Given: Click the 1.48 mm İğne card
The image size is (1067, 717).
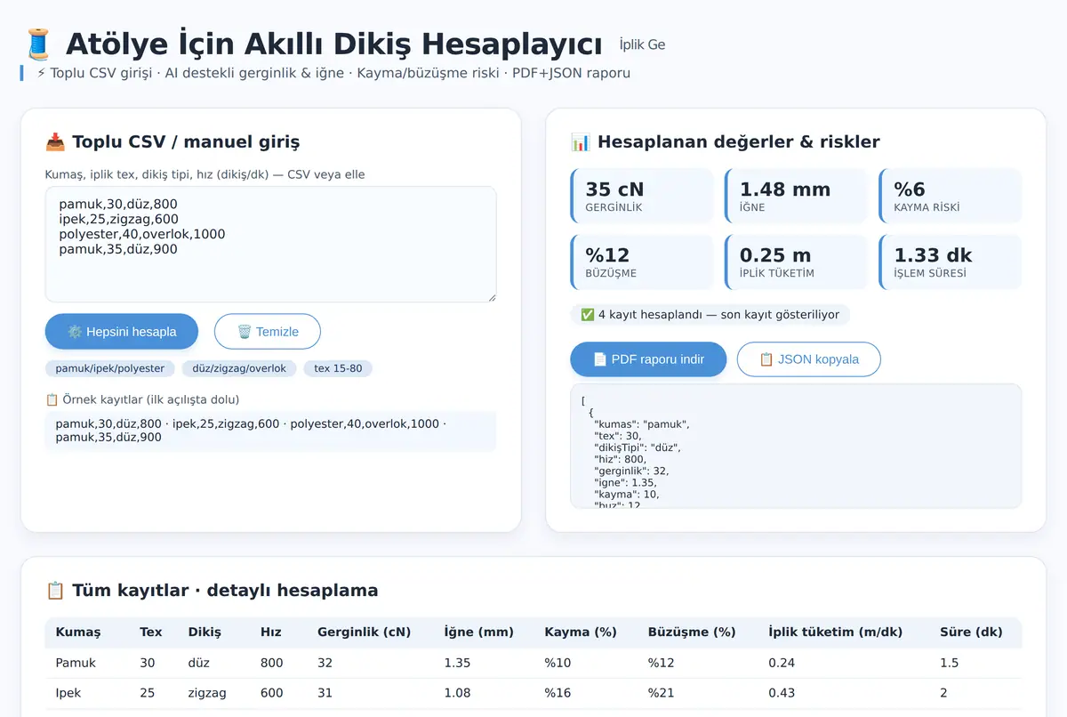Looking at the screenshot, I should point(796,196).
